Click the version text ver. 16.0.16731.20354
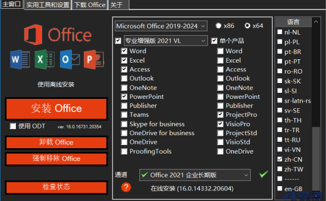 [80, 127]
